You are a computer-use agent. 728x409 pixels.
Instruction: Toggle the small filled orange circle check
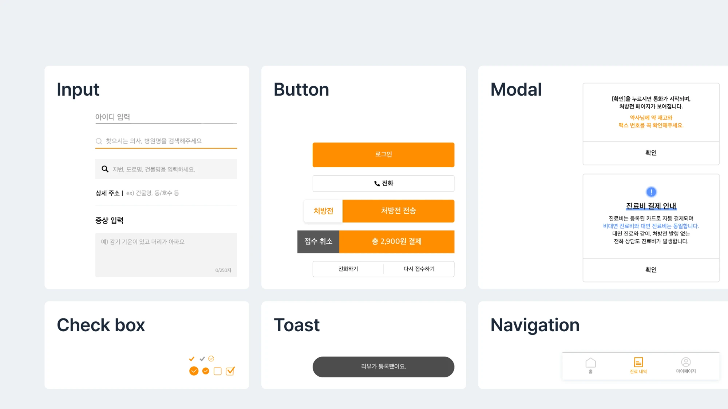coord(206,371)
